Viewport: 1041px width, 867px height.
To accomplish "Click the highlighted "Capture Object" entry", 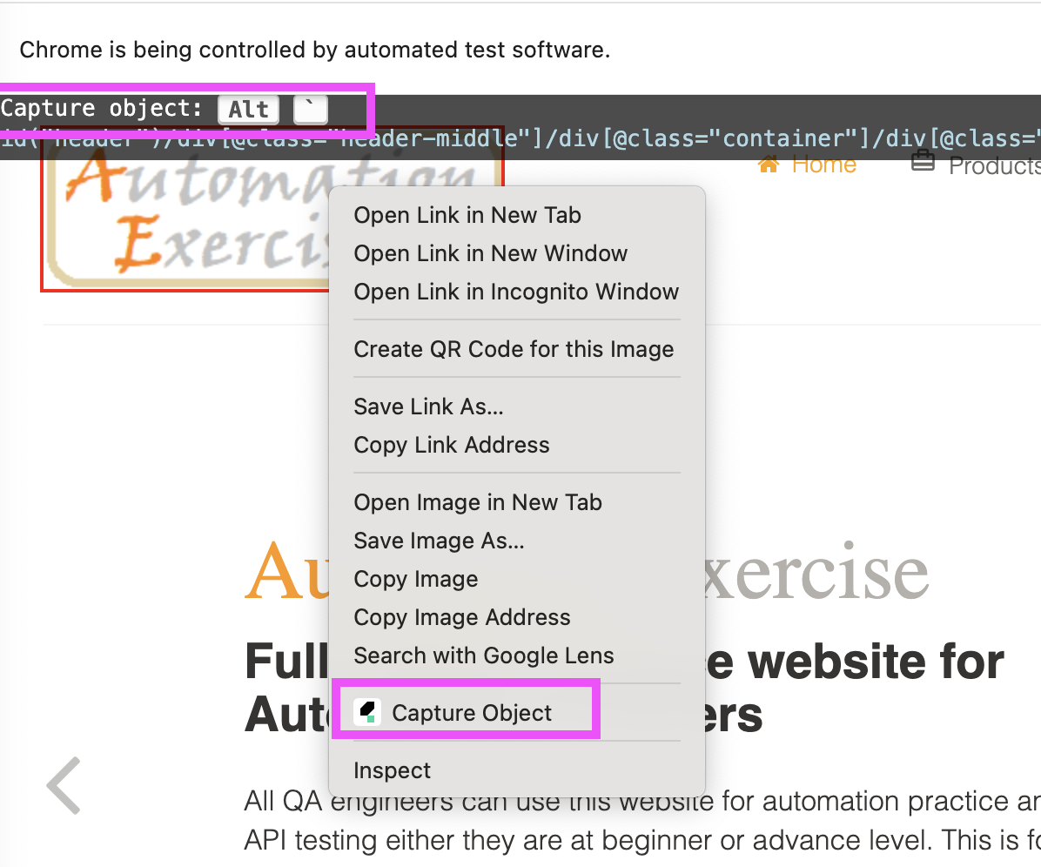I will coord(473,711).
